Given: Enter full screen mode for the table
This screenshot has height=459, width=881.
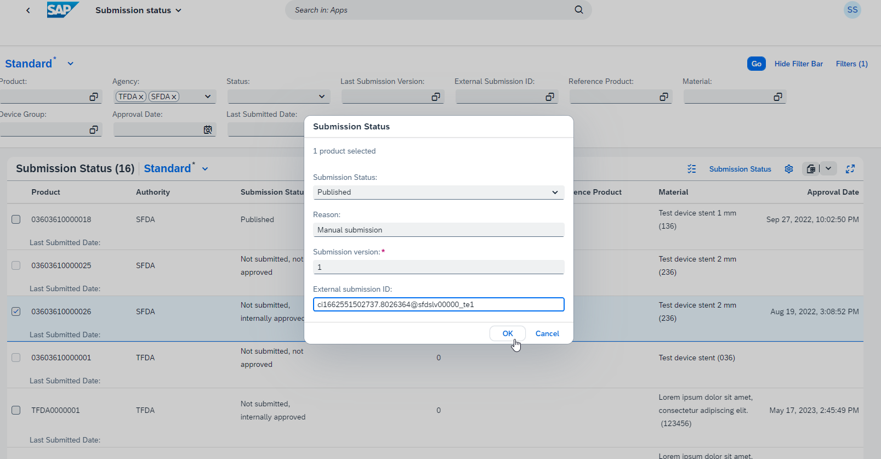Looking at the screenshot, I should tap(850, 169).
